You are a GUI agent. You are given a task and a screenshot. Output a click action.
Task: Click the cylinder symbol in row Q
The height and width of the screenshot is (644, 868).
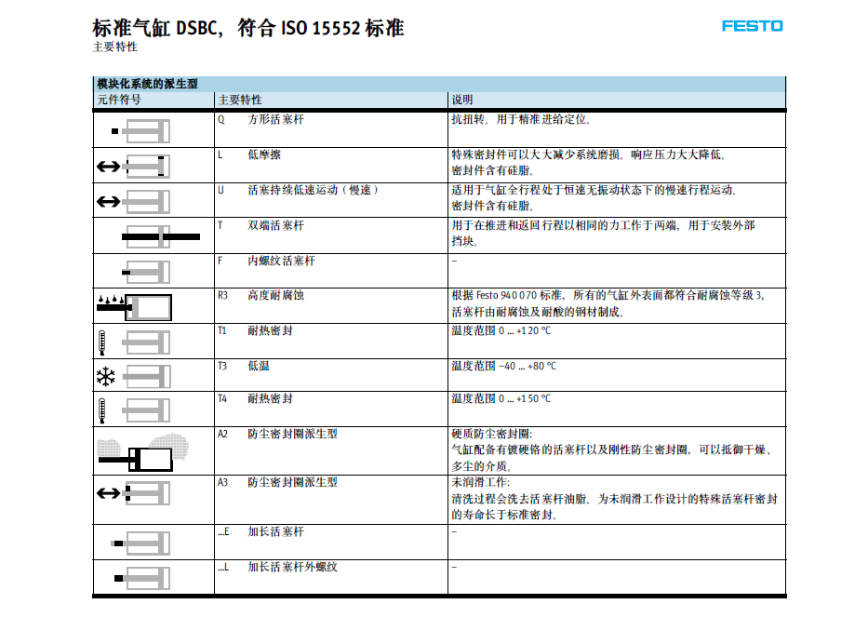click(140, 131)
